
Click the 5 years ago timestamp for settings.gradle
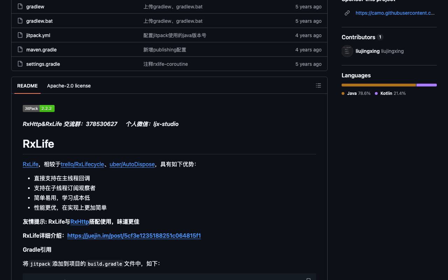[x=308, y=64]
